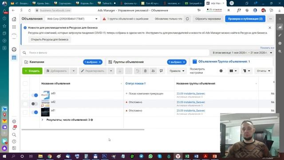The width and height of the screenshot is (284, 160).
Task: Open the ad1 thumbnail image
Action: [x=45, y=112]
